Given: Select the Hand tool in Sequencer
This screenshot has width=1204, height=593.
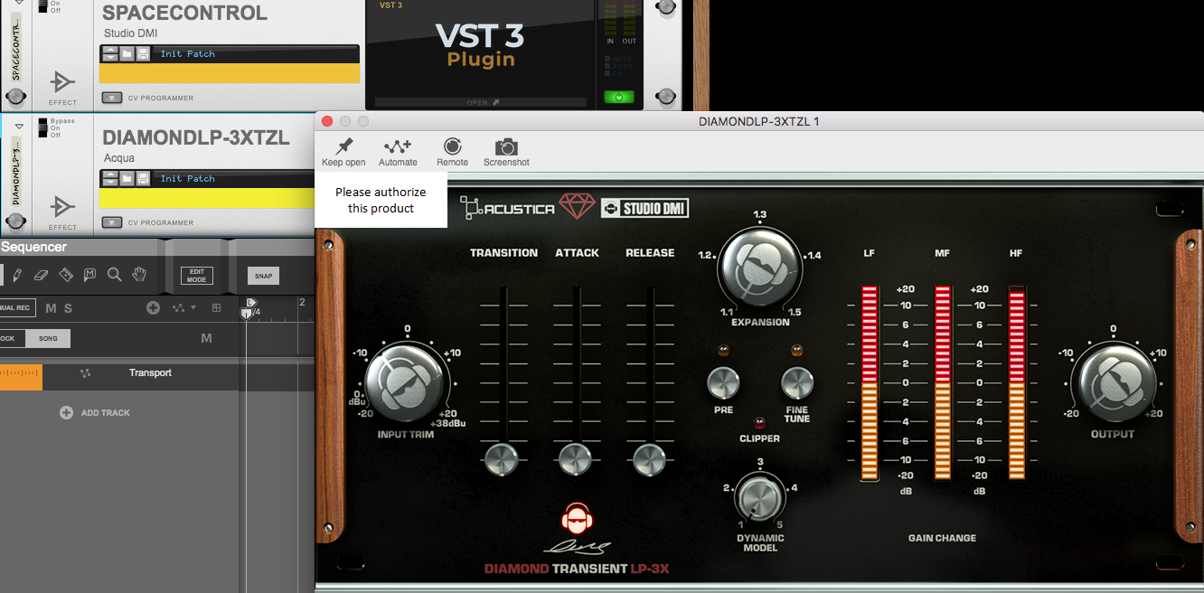Looking at the screenshot, I should point(139,275).
